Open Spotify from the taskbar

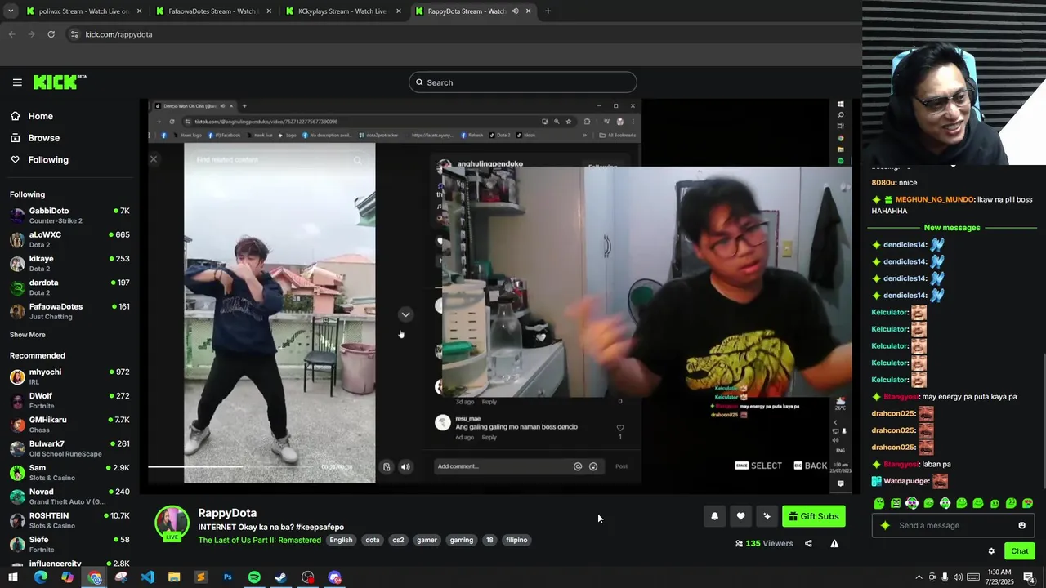(254, 577)
